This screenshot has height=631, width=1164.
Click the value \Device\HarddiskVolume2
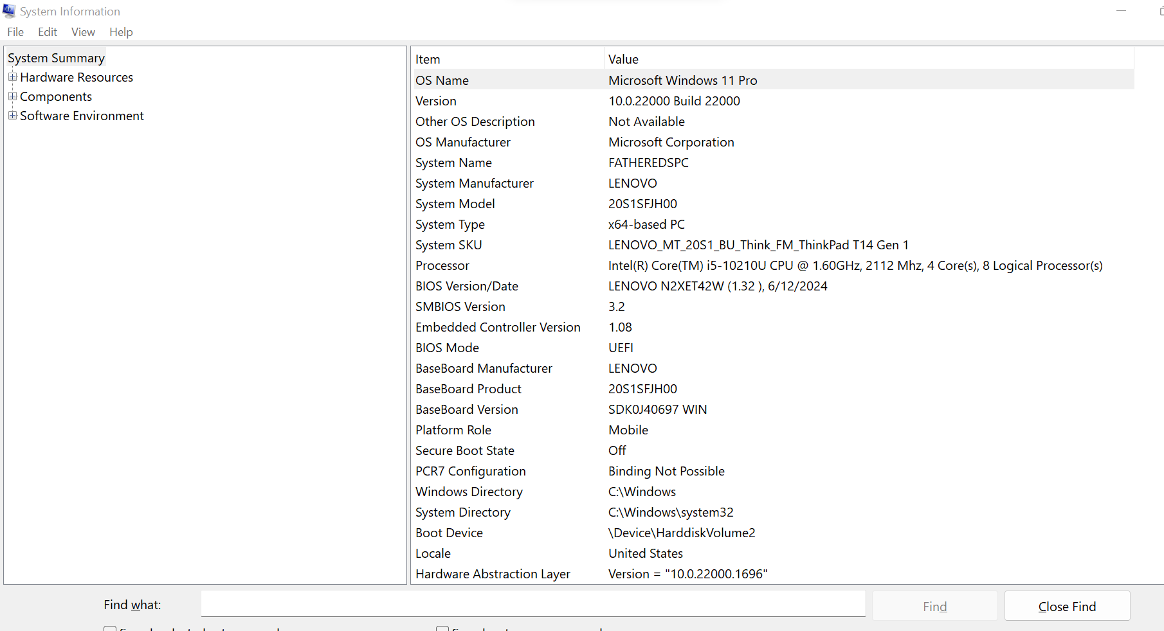pyautogui.click(x=682, y=533)
